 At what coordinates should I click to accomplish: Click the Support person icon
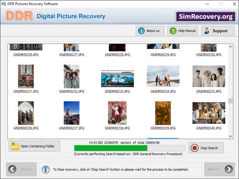pyautogui.click(x=206, y=30)
